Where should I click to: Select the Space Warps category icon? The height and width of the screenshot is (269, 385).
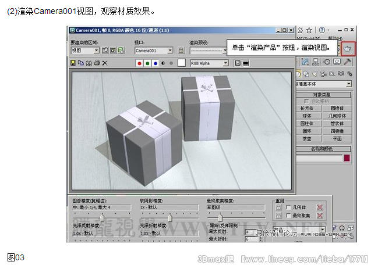tap(341, 74)
